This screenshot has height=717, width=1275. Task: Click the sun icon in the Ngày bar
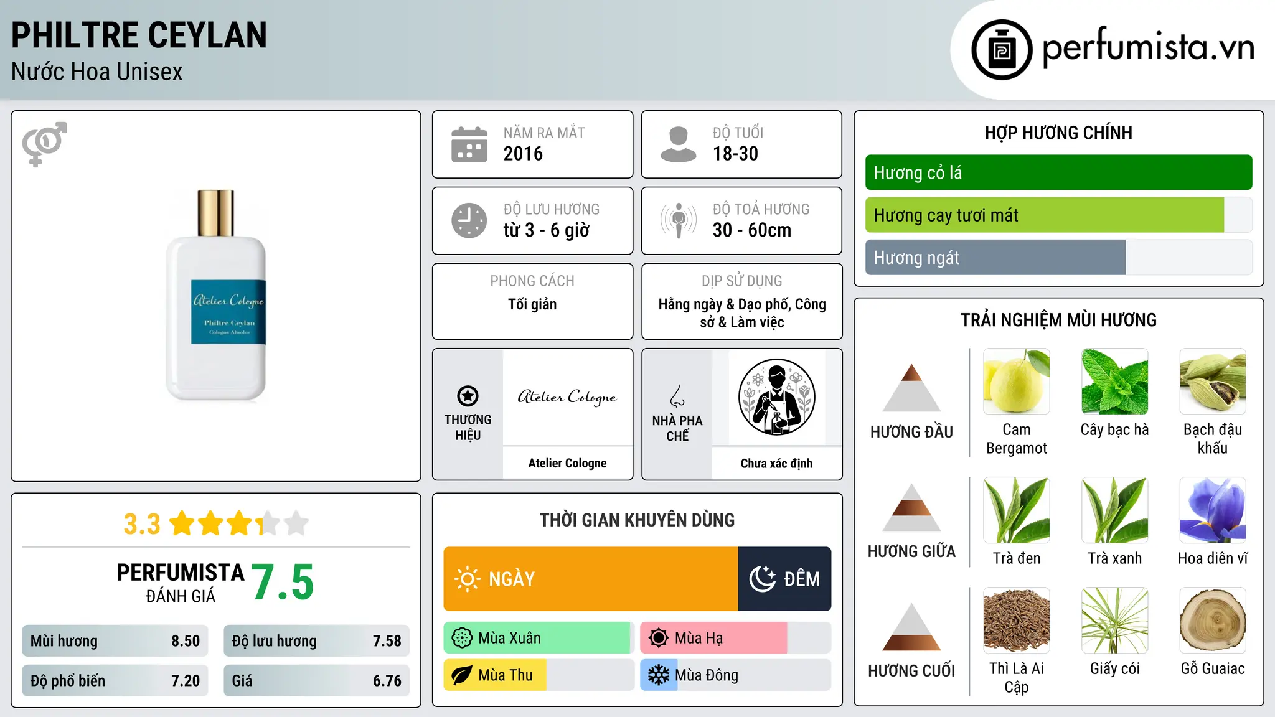(467, 579)
